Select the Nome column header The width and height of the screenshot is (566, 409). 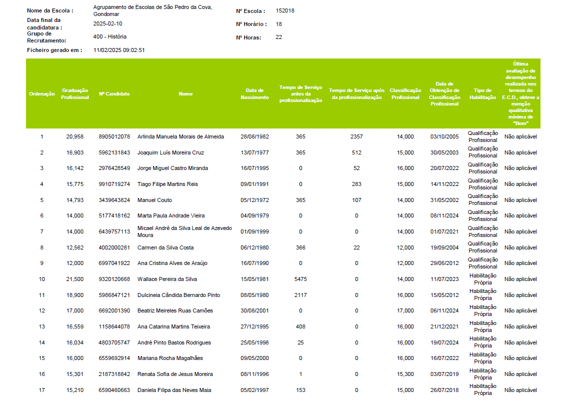point(185,94)
